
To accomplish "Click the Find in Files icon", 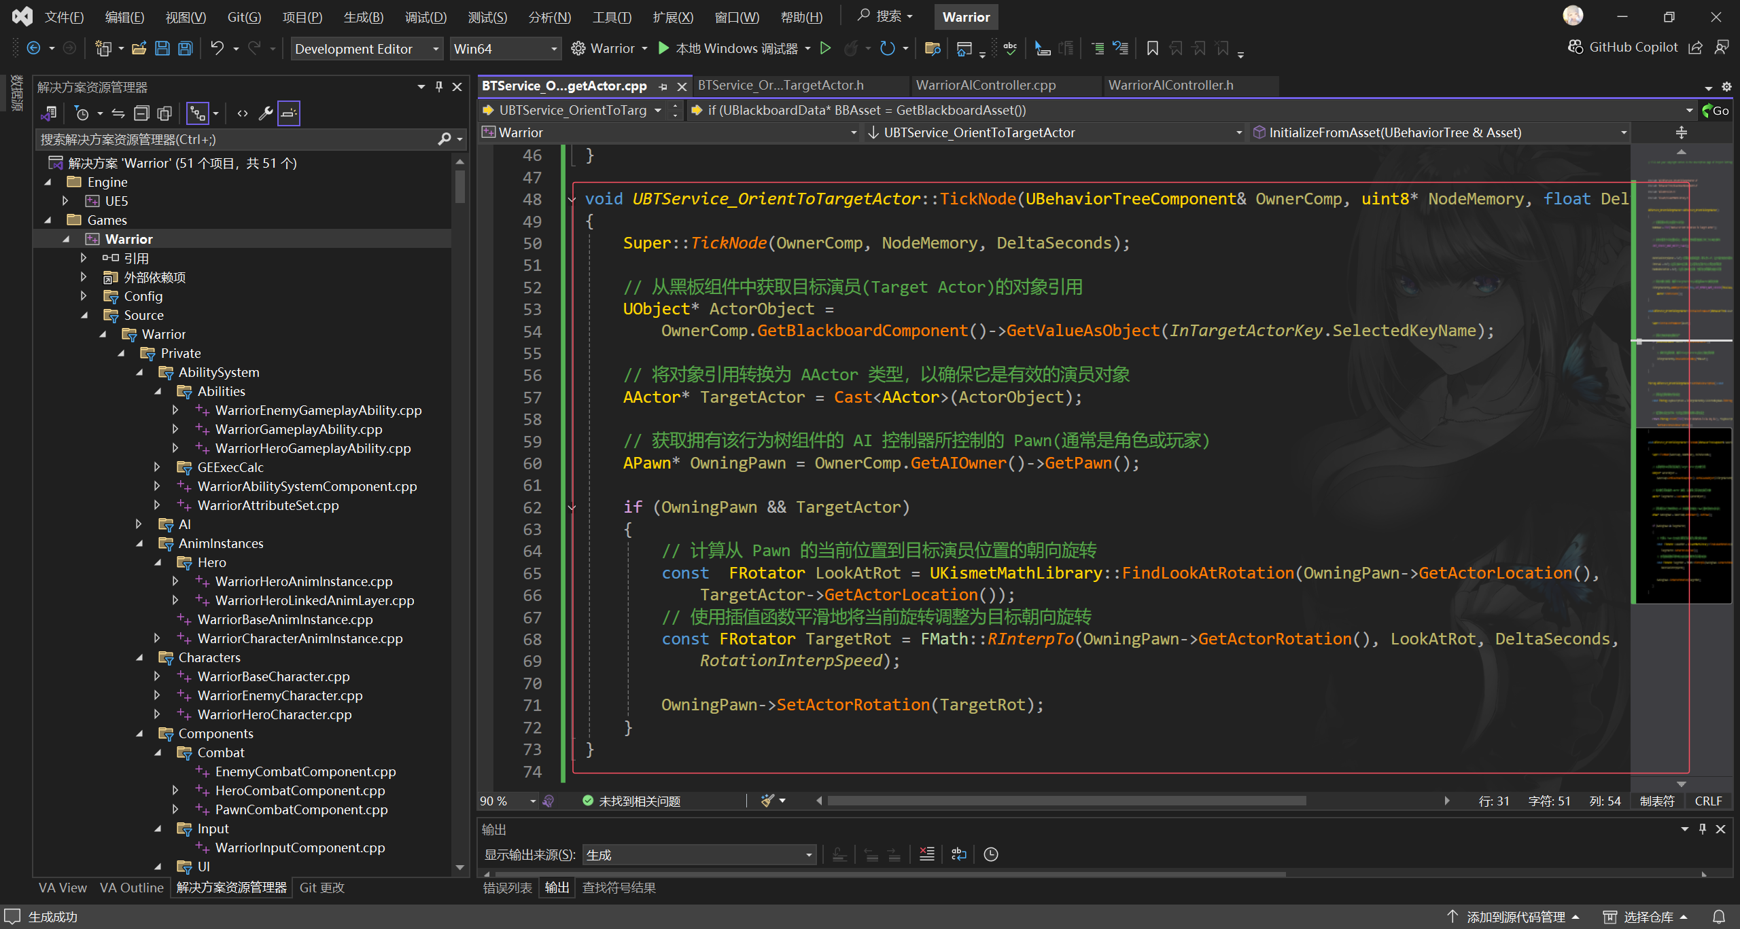I will point(933,48).
